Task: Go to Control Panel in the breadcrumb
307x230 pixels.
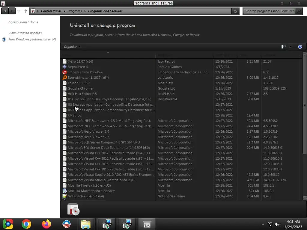Action: click(51, 11)
